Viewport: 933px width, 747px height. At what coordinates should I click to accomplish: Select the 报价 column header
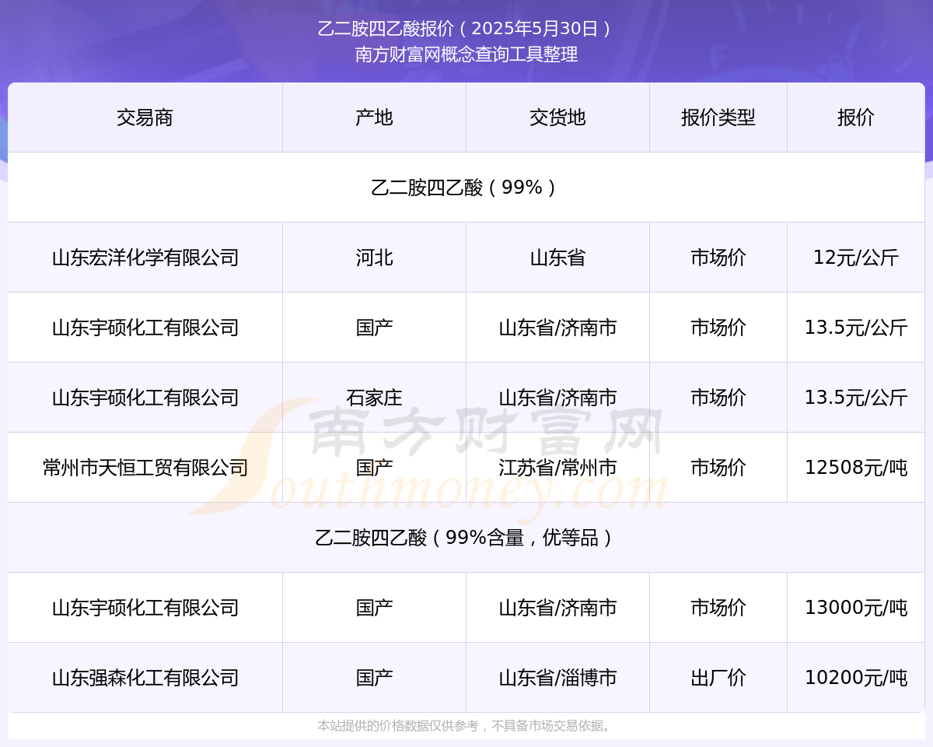[856, 117]
